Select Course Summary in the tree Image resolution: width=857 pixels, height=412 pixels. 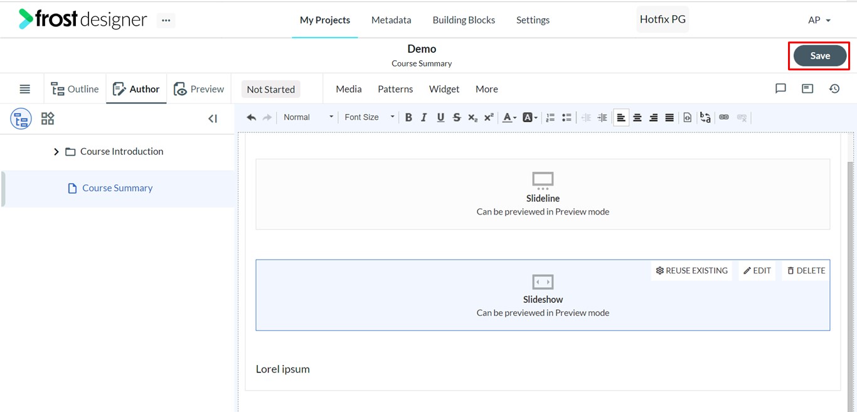(x=118, y=188)
